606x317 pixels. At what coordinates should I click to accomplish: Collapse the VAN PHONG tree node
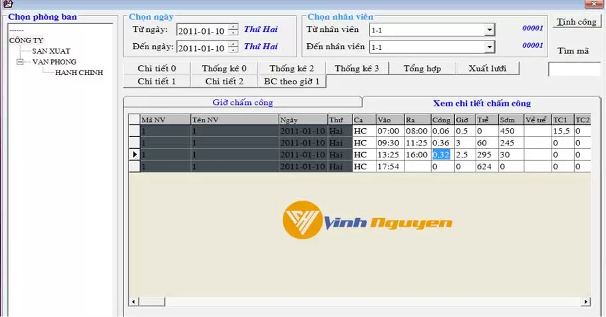tap(20, 62)
